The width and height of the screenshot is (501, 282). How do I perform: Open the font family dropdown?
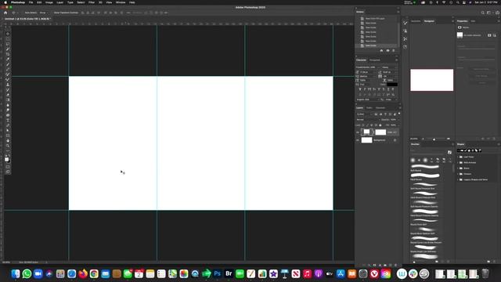[x=368, y=67]
